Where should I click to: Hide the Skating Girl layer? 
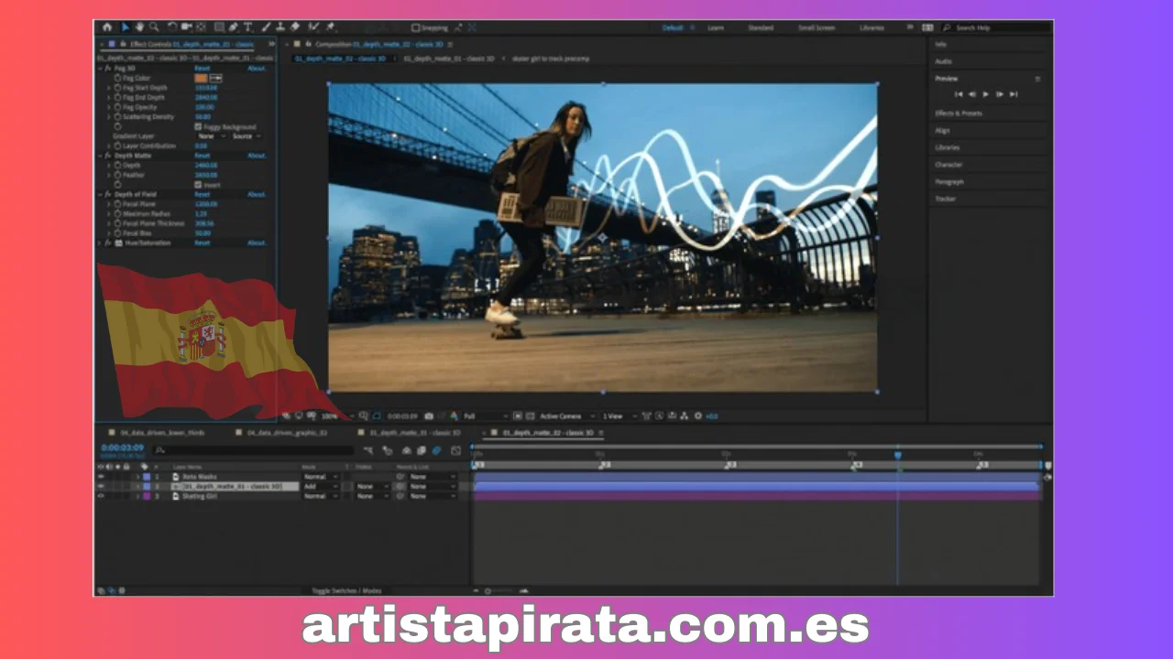point(101,496)
